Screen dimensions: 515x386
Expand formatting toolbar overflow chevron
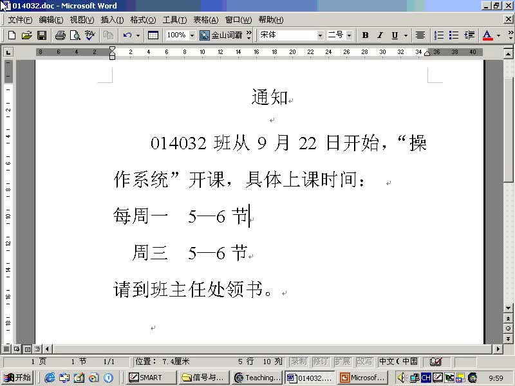coord(510,35)
